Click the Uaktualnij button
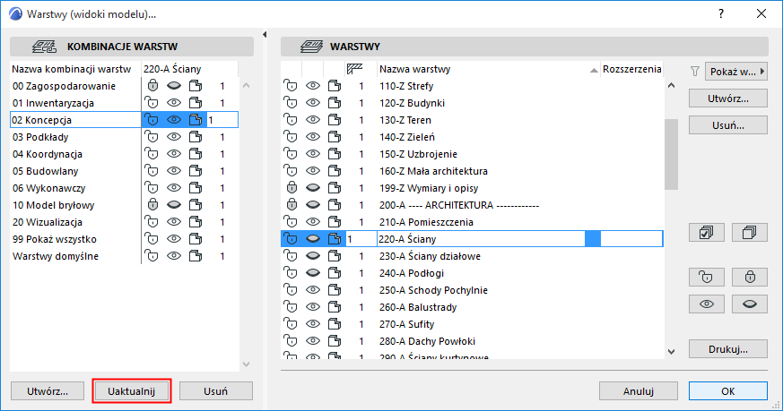Image resolution: width=783 pixels, height=411 pixels. (x=132, y=391)
